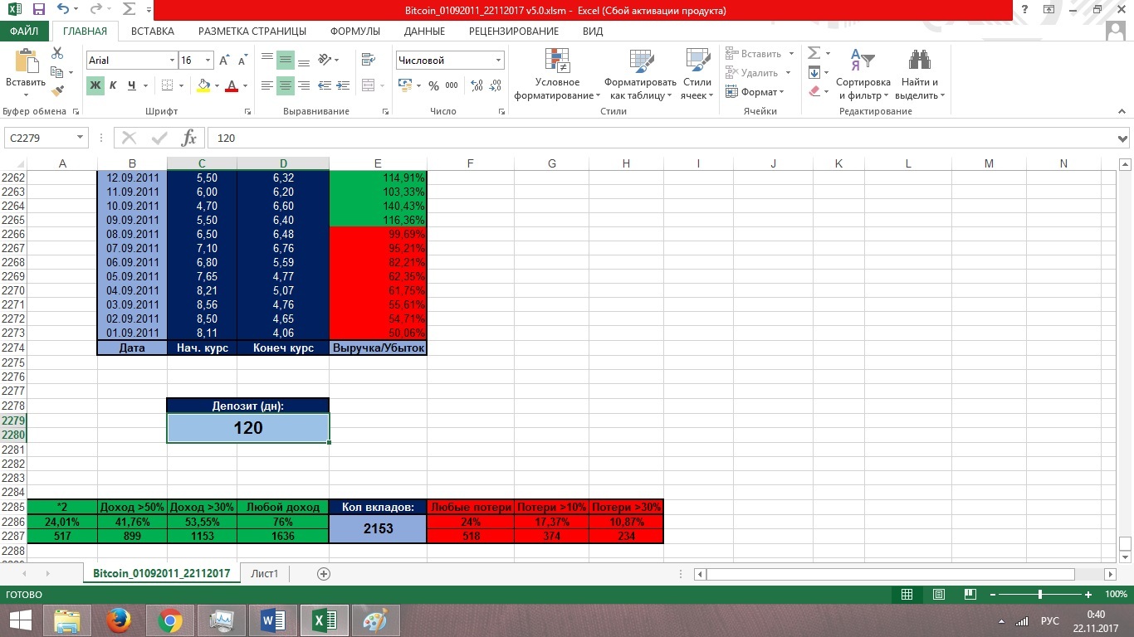
Task: Click the increase decimal icon
Action: coord(477,85)
